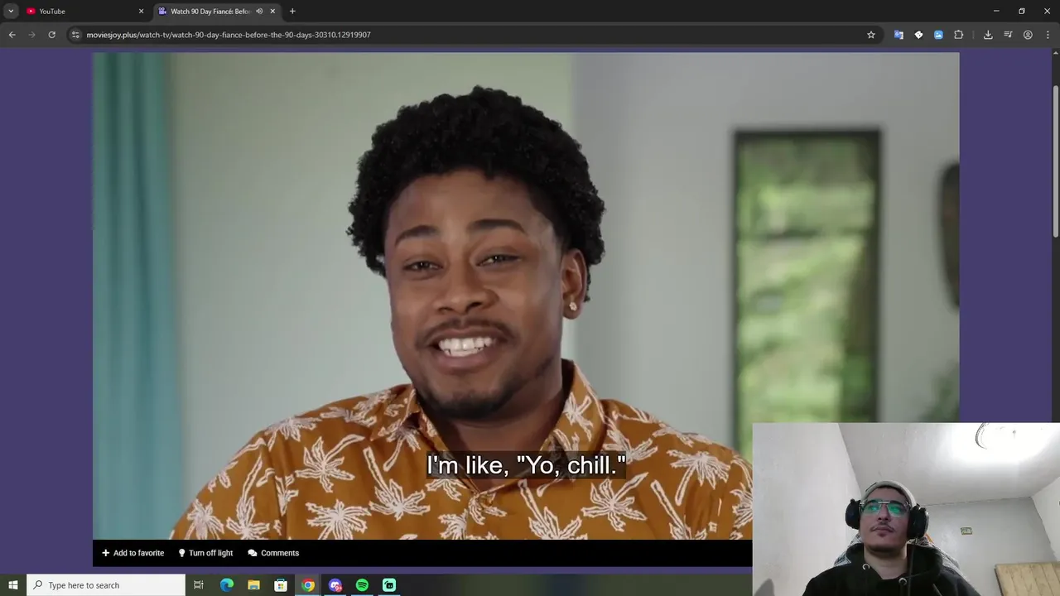
Task: Open the media controls icon
Action: (1008, 35)
